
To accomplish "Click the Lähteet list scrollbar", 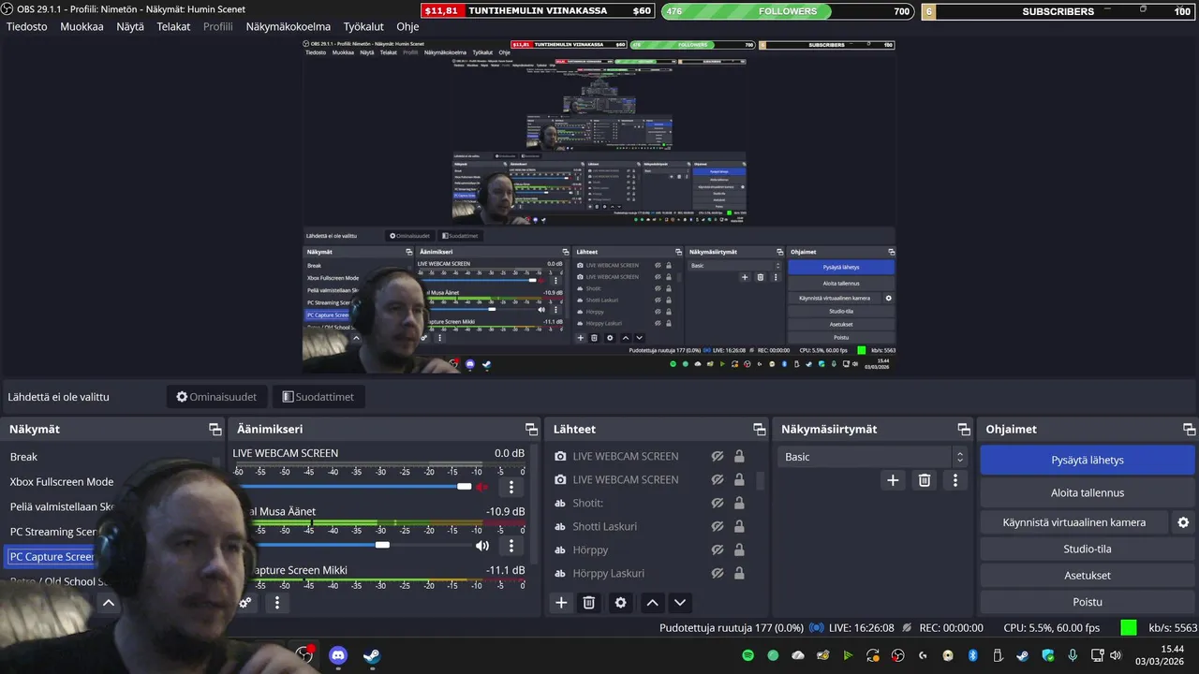I will click(760, 480).
